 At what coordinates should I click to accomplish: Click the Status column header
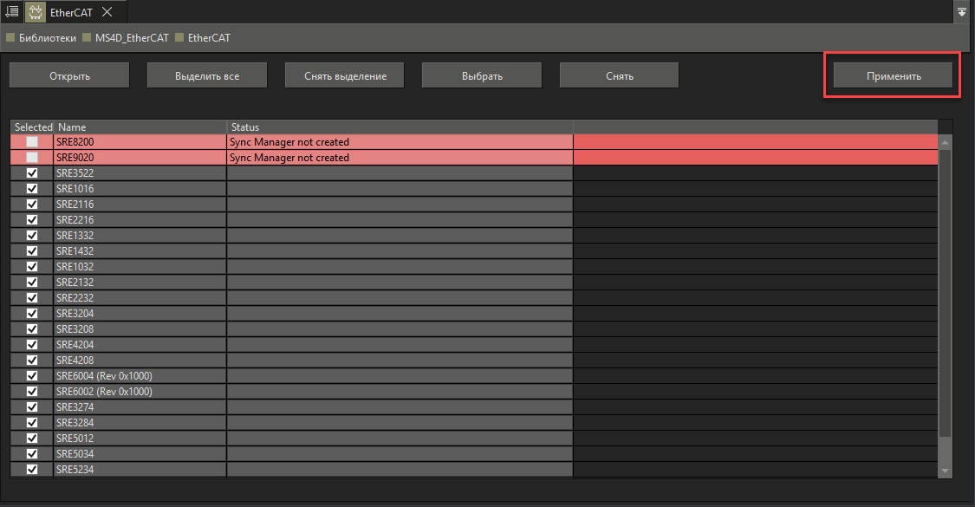400,127
